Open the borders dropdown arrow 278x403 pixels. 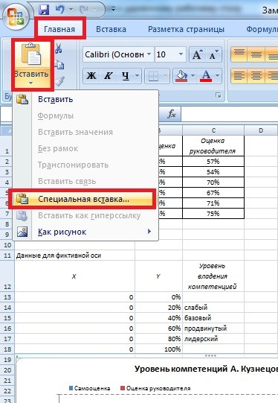166,76
